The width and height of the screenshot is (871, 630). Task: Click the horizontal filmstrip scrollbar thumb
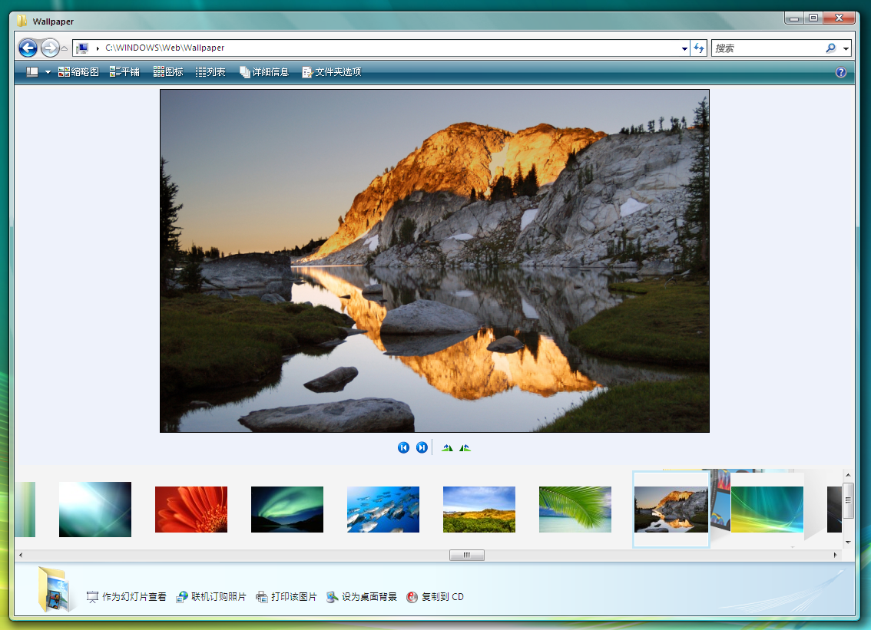click(466, 555)
